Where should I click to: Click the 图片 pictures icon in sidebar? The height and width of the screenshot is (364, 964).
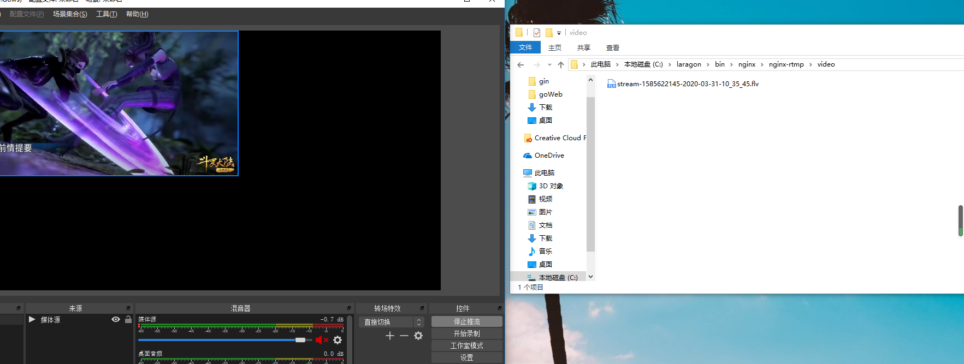coord(532,212)
